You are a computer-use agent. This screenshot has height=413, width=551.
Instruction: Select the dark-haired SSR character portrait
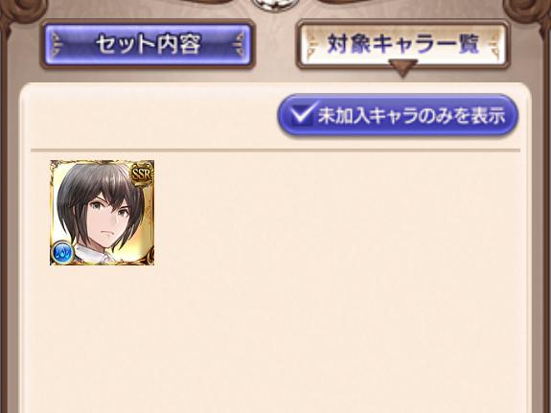(102, 213)
